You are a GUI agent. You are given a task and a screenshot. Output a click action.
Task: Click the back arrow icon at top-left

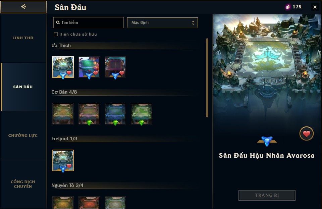[x=23, y=7]
